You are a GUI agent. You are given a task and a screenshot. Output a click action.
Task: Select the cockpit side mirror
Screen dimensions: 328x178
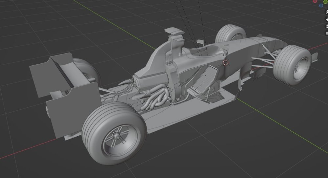[200, 42]
